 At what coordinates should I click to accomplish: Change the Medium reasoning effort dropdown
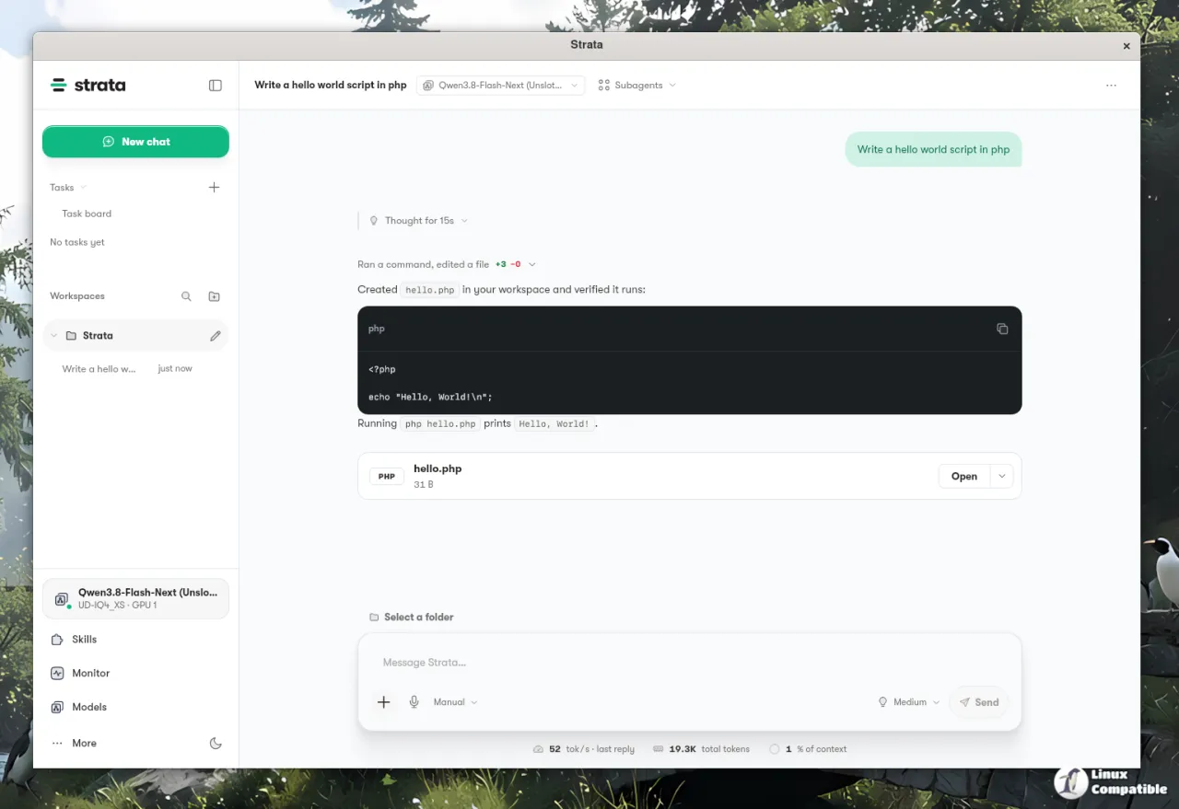908,702
